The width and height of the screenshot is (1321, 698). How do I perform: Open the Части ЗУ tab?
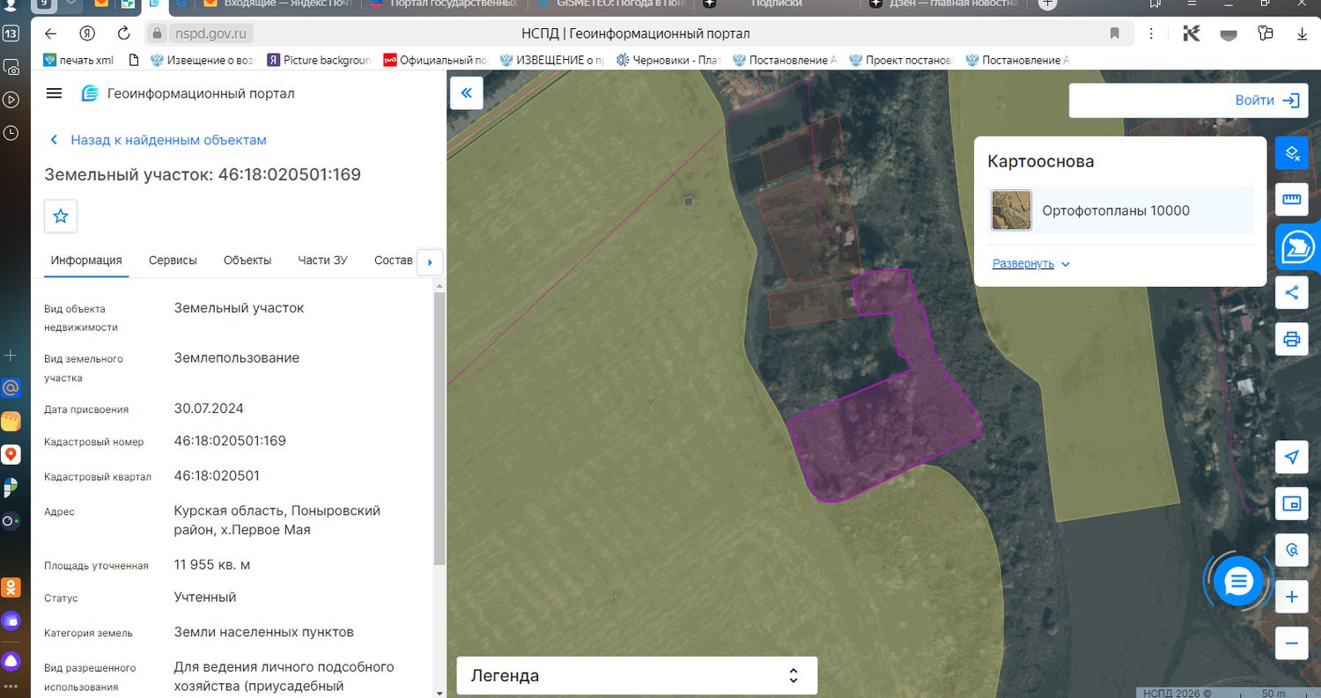click(x=323, y=260)
